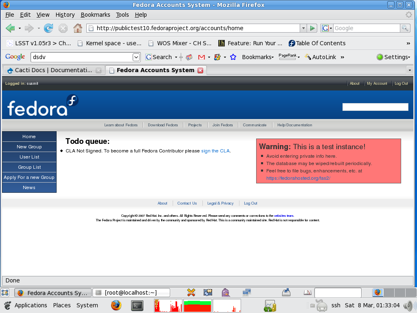Click the green Go arrow beside the URL

coord(312,28)
